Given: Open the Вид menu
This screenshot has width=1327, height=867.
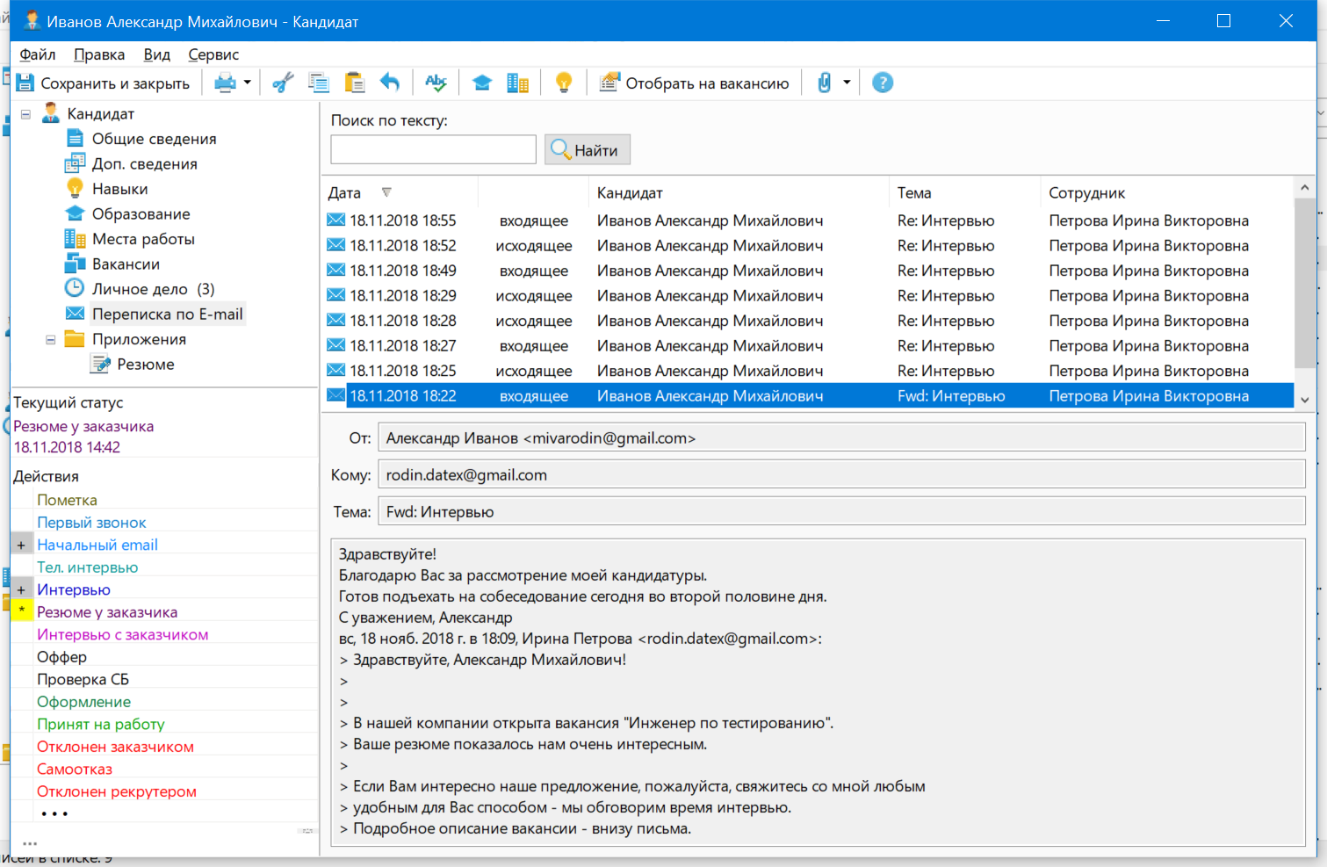Looking at the screenshot, I should click(x=157, y=54).
